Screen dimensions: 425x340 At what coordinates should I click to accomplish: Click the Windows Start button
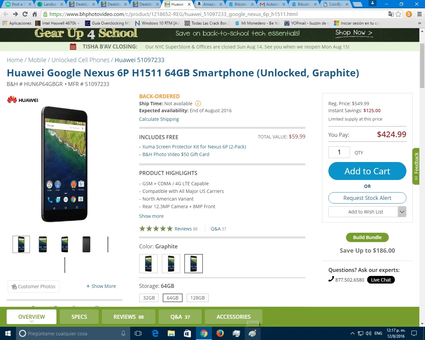pyautogui.click(x=8, y=333)
